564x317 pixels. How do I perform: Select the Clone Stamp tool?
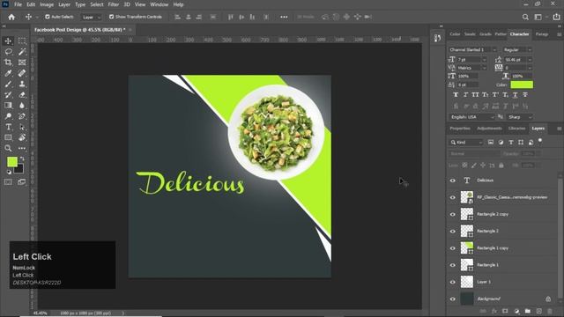[22, 84]
